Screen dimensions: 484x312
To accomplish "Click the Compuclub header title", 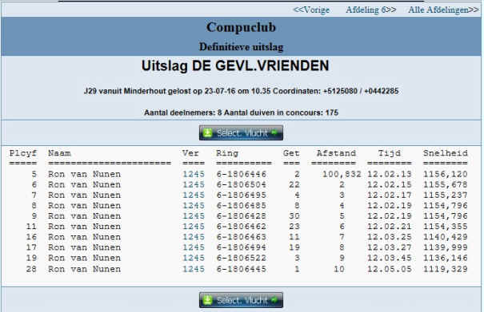I will click(x=241, y=27).
